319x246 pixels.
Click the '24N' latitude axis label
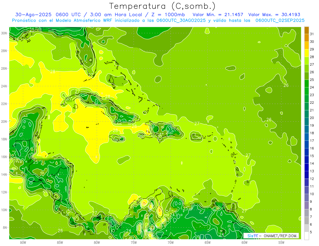(x=4, y=86)
